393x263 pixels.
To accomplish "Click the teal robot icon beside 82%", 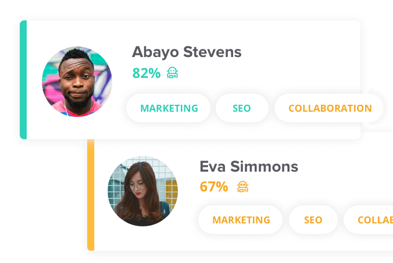I will (x=173, y=73).
